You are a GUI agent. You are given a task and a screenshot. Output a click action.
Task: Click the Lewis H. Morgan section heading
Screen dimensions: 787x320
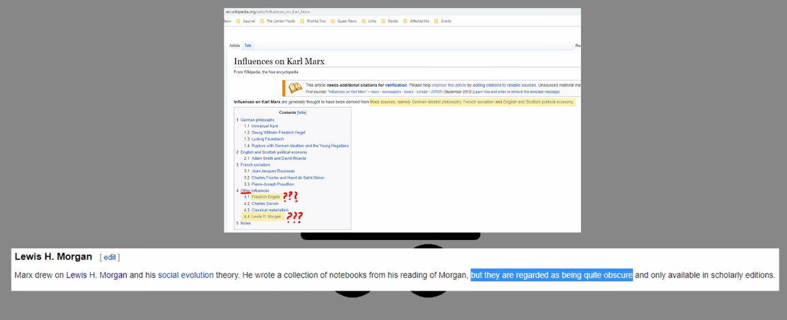[x=53, y=257]
